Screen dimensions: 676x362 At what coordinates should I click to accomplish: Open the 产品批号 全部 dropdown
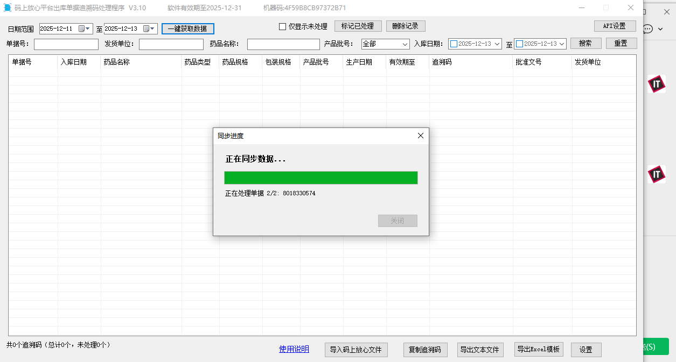[386, 44]
